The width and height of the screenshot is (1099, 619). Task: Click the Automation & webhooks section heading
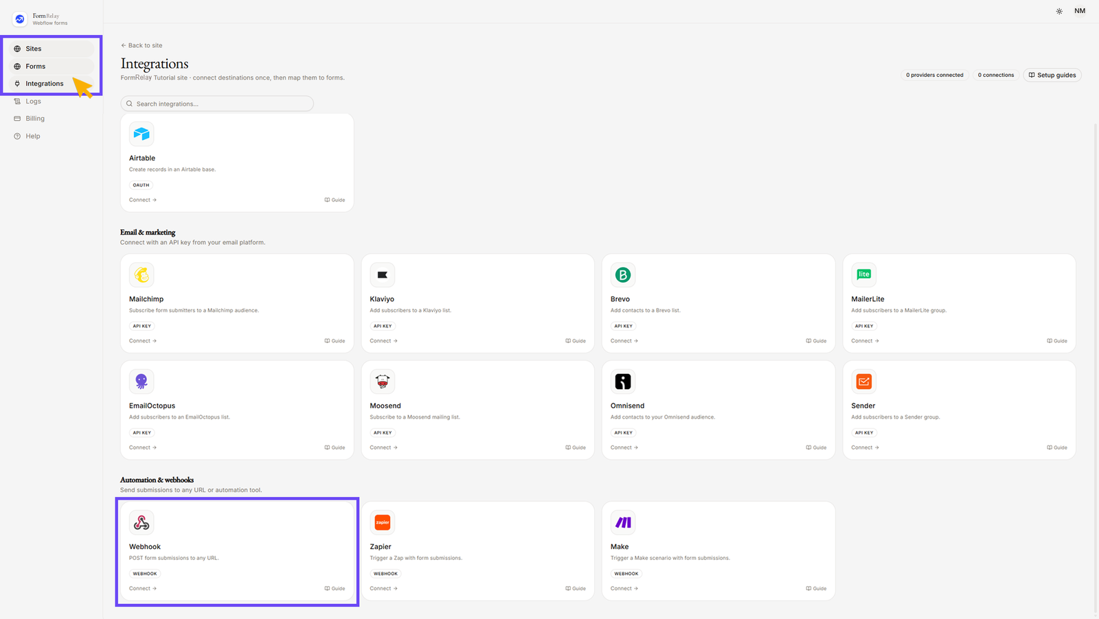[x=157, y=480]
